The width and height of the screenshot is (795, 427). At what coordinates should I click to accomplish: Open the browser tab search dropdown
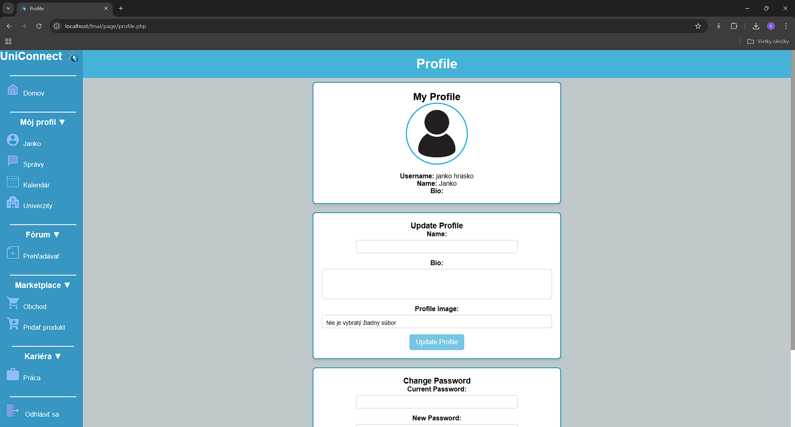tap(8, 8)
